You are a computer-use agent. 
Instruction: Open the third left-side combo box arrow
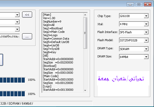pyautogui.click(x=17, y=29)
